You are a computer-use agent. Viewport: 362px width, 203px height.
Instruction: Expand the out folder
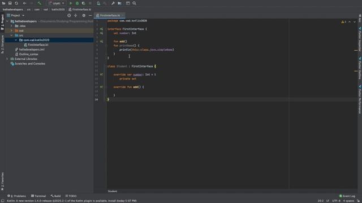pyautogui.click(x=11, y=30)
